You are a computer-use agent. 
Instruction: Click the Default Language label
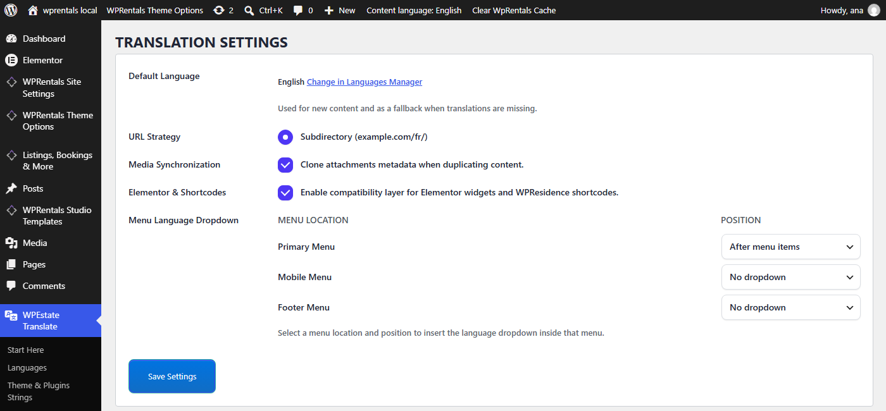(164, 76)
